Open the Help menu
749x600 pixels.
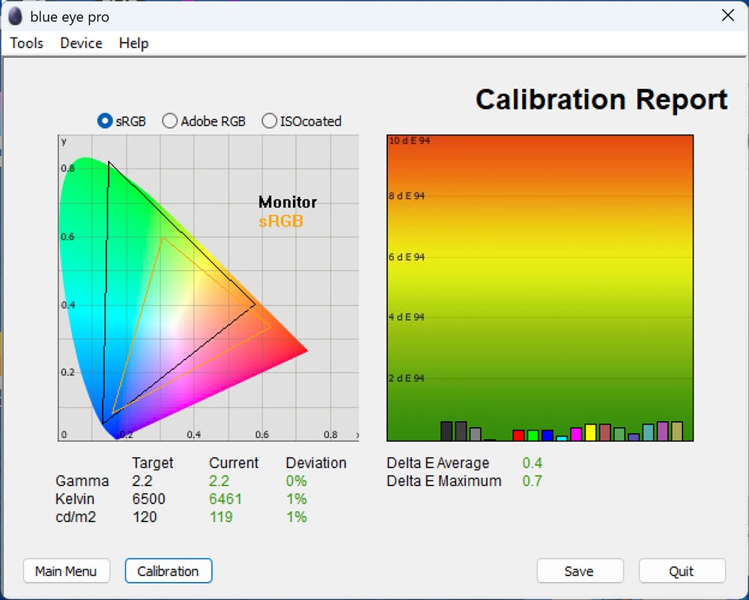click(133, 43)
